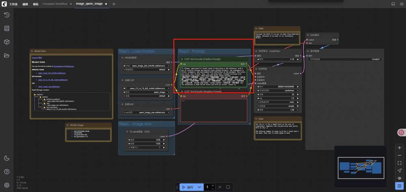The width and height of the screenshot is (406, 192).
Task: Open settings gear icon in sidebar
Action: pyautogui.click(x=7, y=185)
